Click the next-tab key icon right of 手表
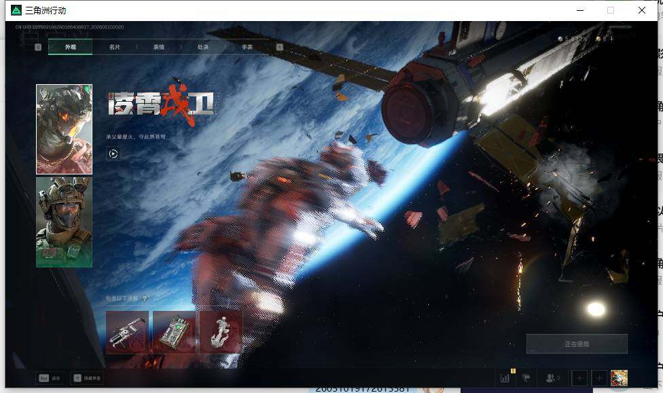Image resolution: width=663 pixels, height=393 pixels. coord(279,47)
